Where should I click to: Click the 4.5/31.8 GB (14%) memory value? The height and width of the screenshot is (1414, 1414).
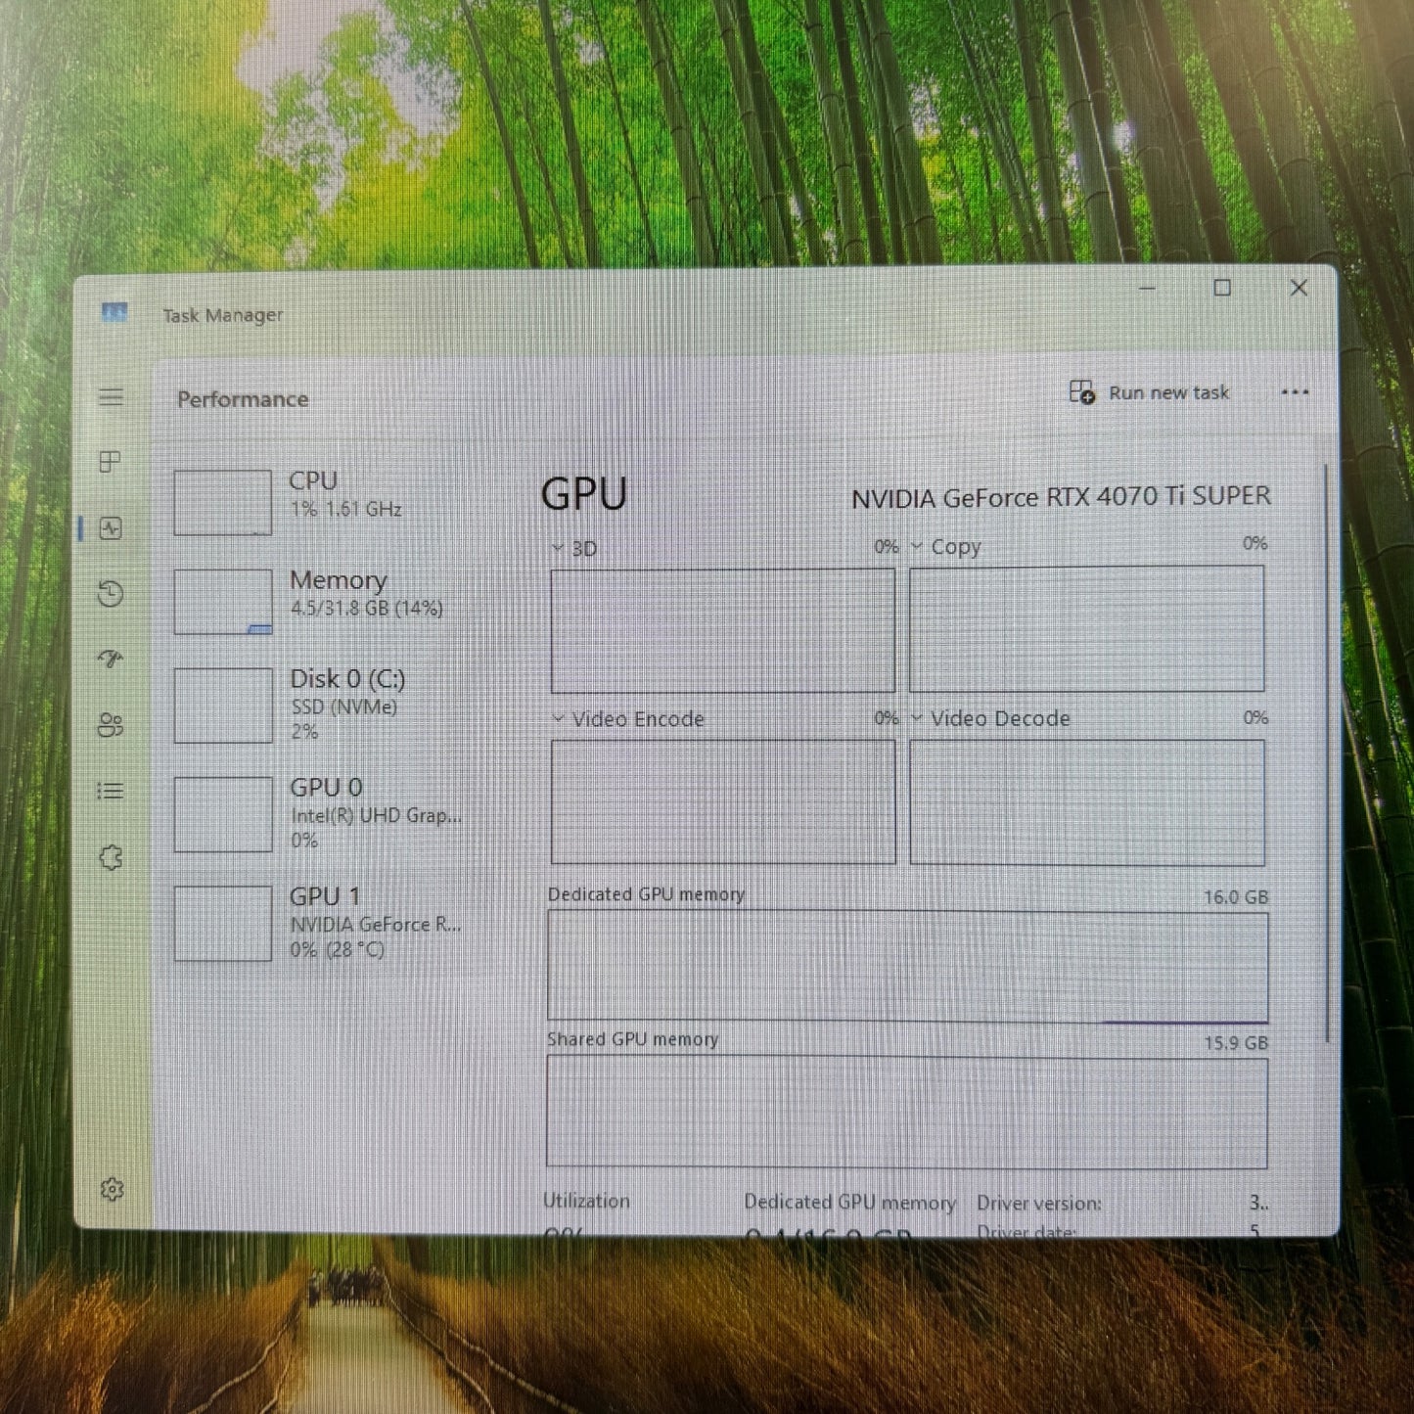pos(367,608)
